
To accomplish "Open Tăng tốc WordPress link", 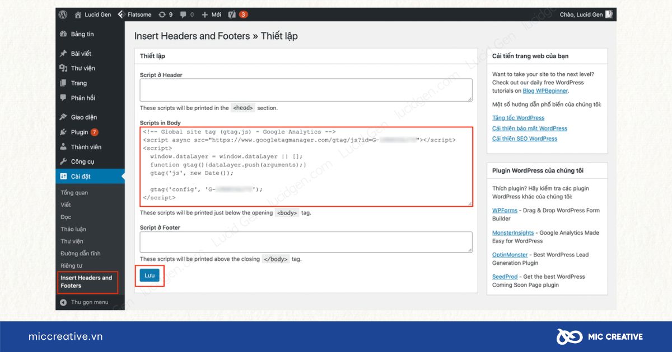I will (518, 118).
